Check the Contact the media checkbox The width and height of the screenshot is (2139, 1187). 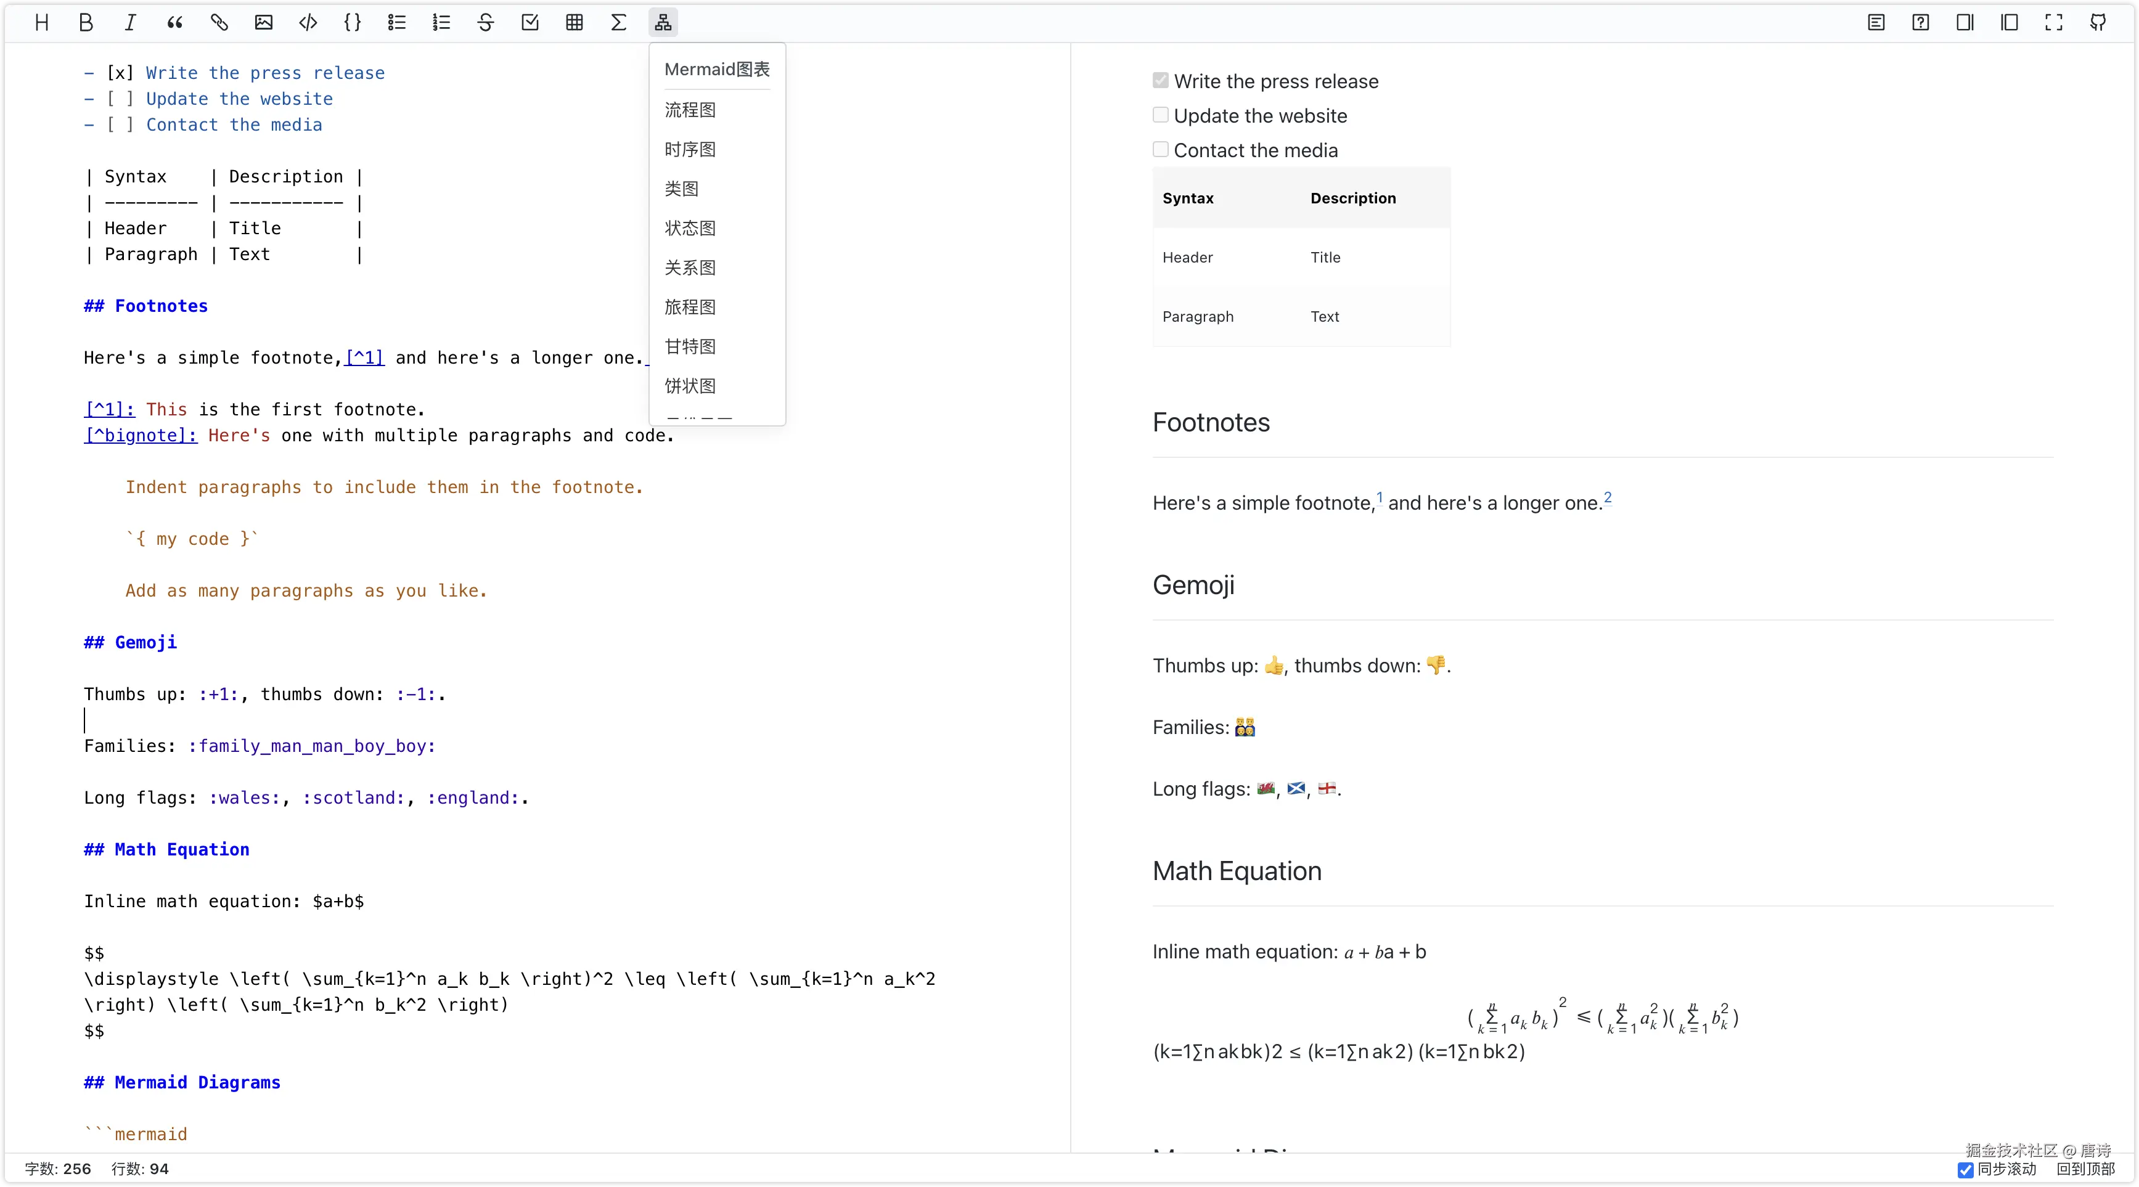pyautogui.click(x=1161, y=149)
